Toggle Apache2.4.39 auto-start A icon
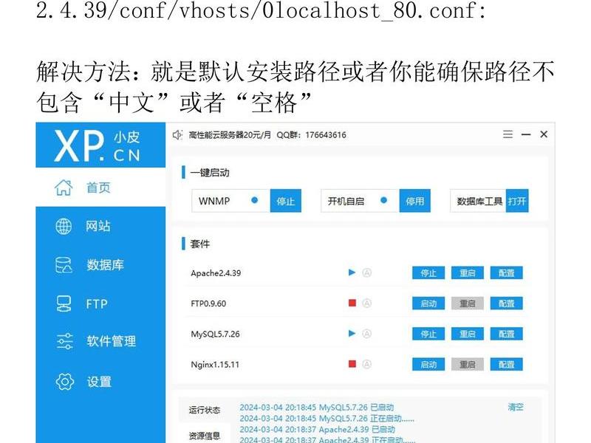This screenshot has width=591, height=443. (366, 272)
